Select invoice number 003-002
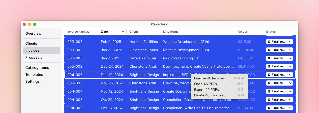The width and height of the screenshot is (319, 113). pyautogui.click(x=75, y=50)
